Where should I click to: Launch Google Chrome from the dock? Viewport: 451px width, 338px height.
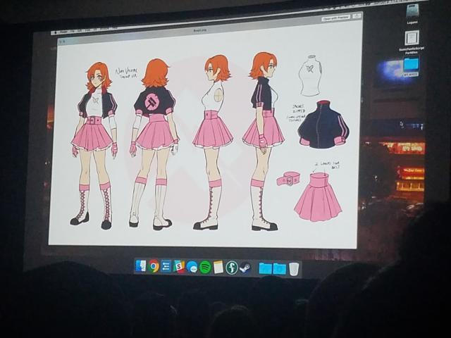pyautogui.click(x=154, y=266)
